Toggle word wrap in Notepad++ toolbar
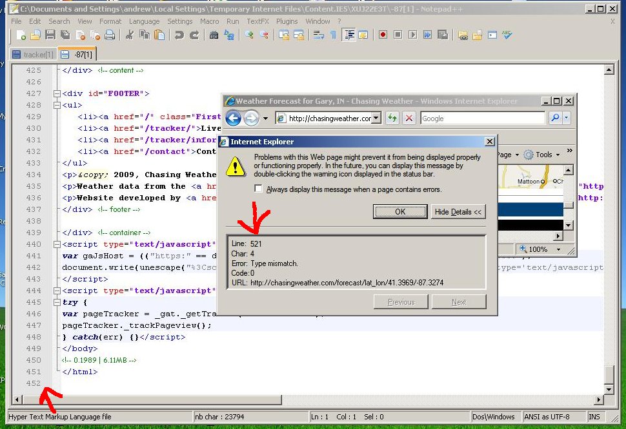 point(319,35)
